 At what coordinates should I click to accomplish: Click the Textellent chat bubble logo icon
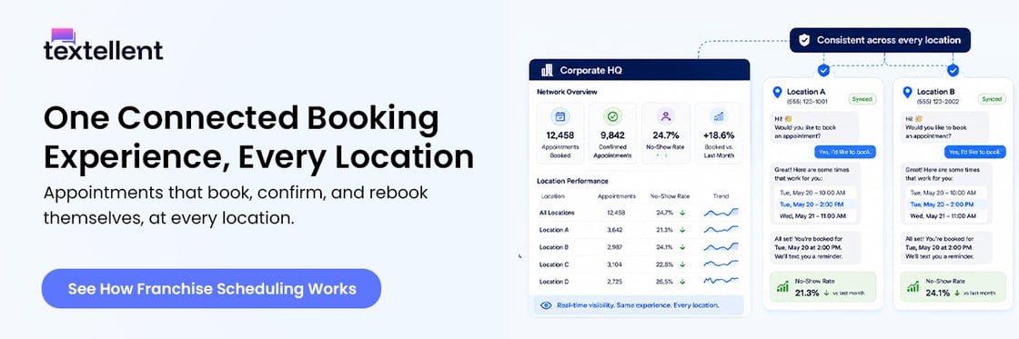click(63, 36)
